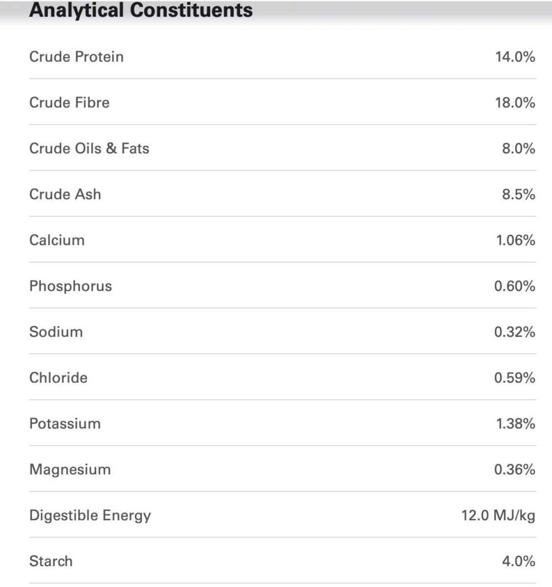
Task: Select the Calcium label
Action: (x=57, y=240)
